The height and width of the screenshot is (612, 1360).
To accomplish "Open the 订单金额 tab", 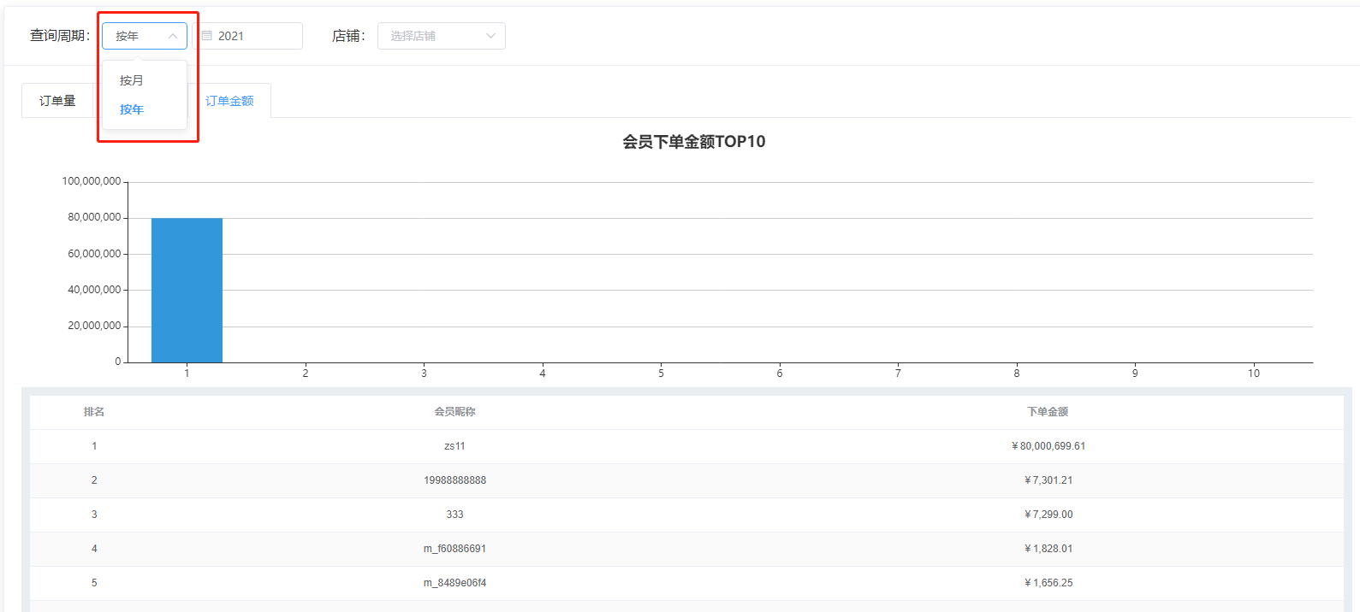I will click(229, 101).
